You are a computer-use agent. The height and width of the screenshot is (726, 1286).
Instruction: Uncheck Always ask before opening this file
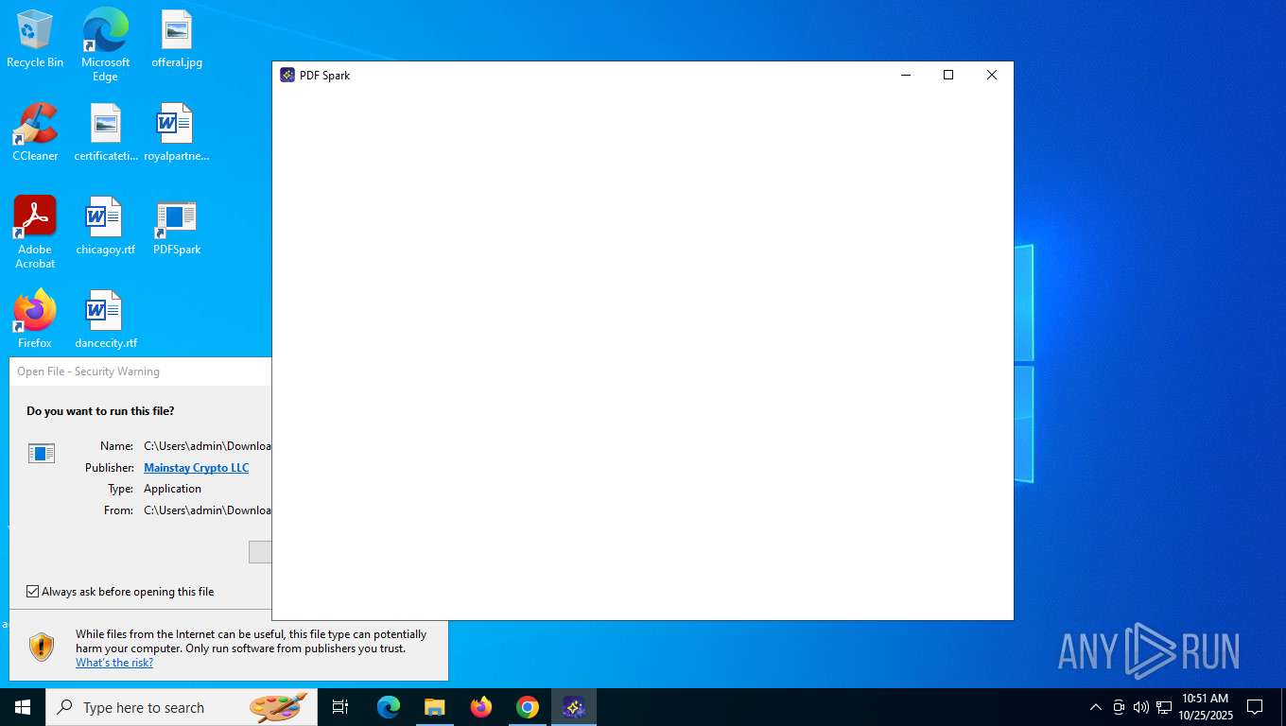[x=33, y=592]
